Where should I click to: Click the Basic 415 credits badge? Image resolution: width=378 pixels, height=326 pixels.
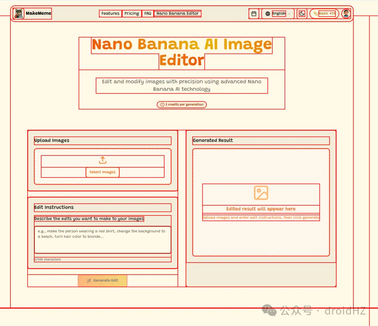click(x=327, y=14)
